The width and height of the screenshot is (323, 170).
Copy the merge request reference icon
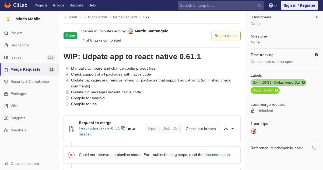tap(314, 148)
